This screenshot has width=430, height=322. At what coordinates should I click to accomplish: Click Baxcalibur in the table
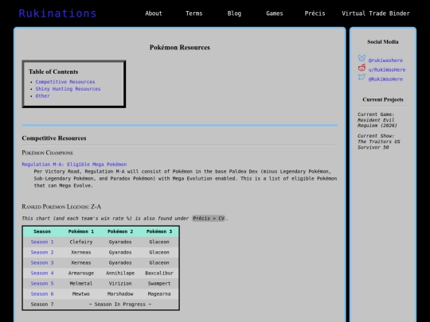pyautogui.click(x=159, y=274)
